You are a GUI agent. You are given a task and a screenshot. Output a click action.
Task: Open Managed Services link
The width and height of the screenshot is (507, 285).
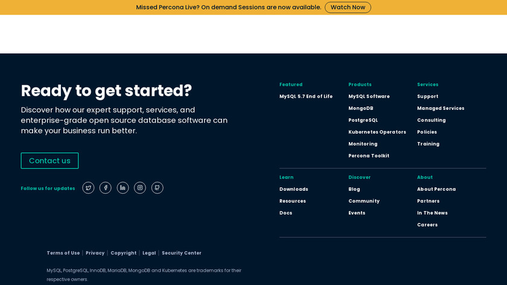pyautogui.click(x=441, y=108)
